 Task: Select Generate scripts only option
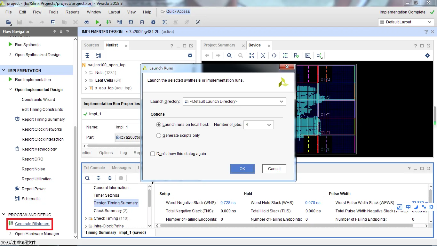159,135
